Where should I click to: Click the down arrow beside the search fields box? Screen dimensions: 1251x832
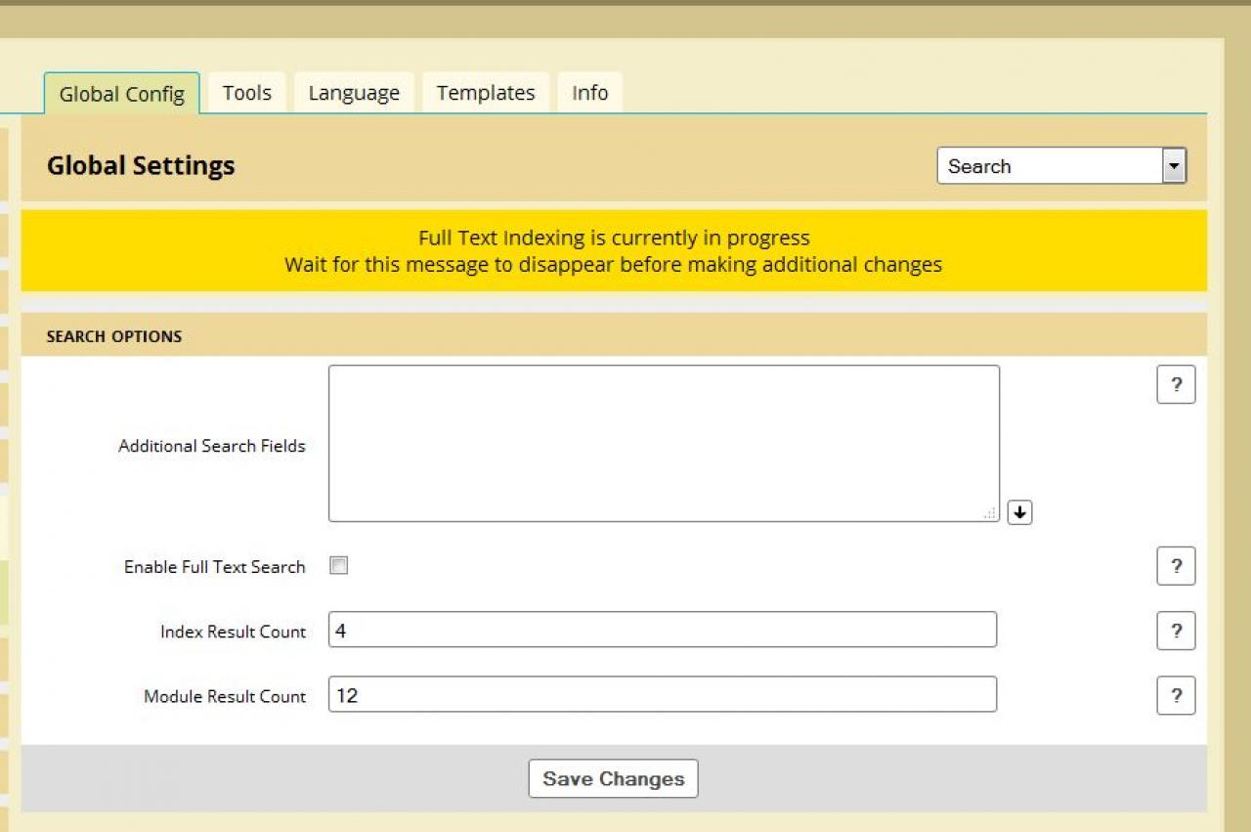pyautogui.click(x=1019, y=512)
